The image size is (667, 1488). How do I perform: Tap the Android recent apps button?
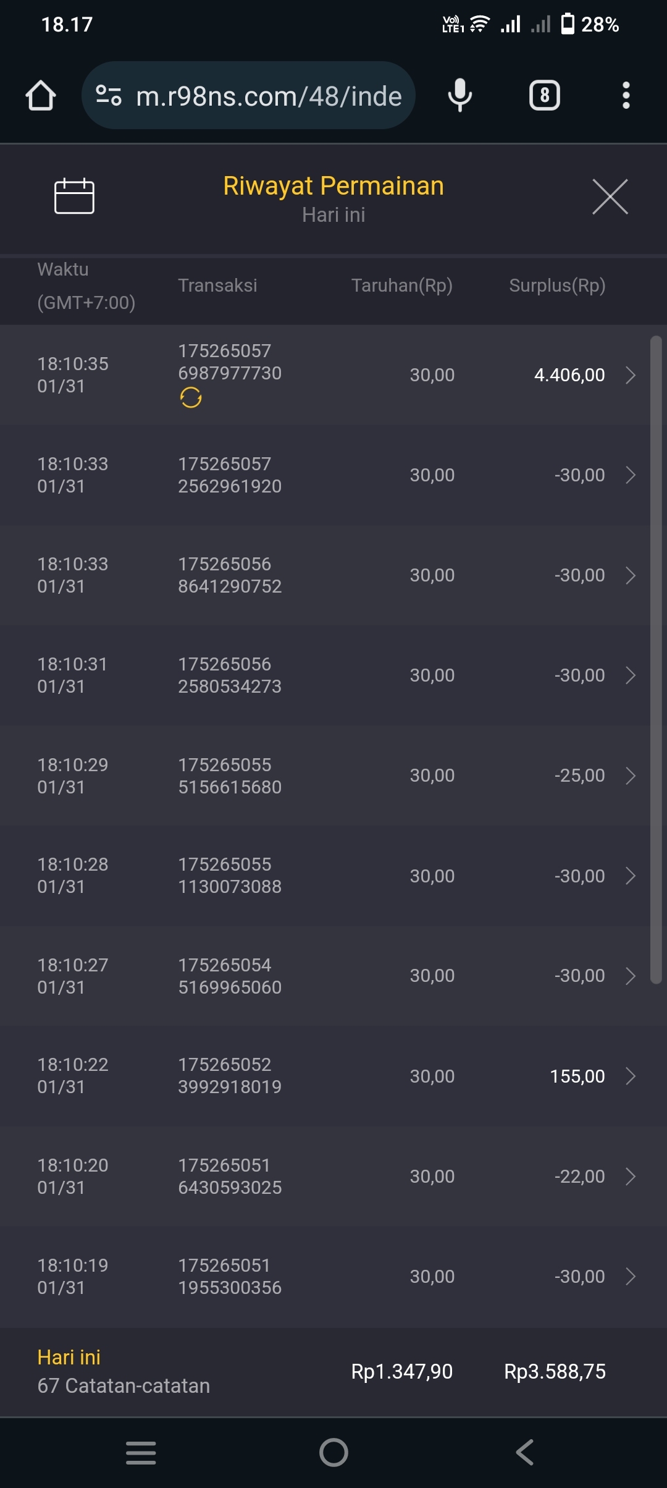point(141,1452)
